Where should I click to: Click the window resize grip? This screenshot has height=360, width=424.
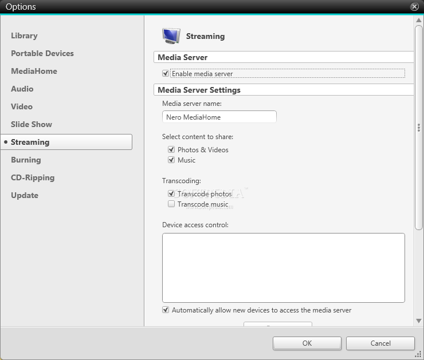click(418, 355)
